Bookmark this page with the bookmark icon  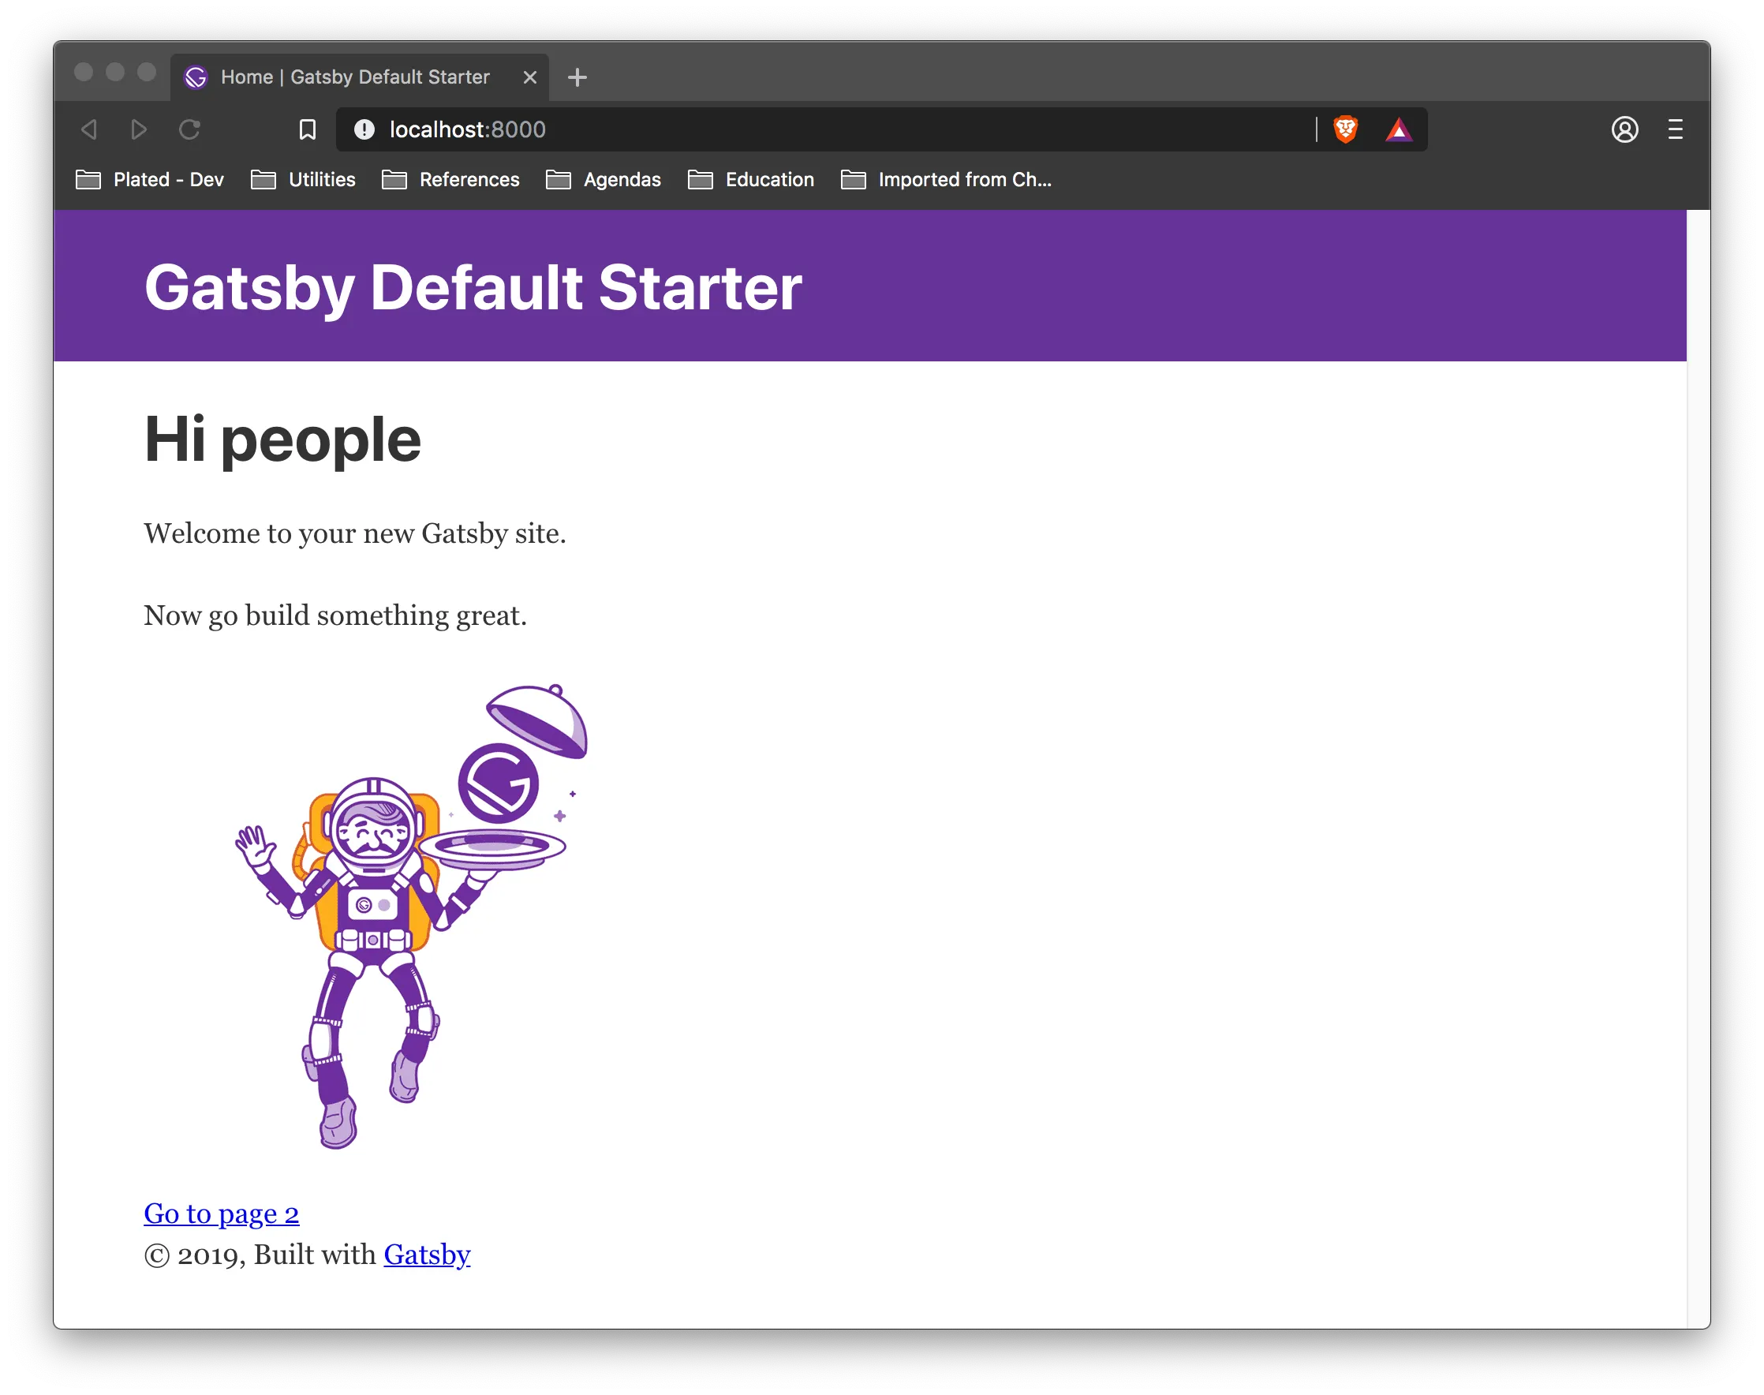tap(307, 129)
